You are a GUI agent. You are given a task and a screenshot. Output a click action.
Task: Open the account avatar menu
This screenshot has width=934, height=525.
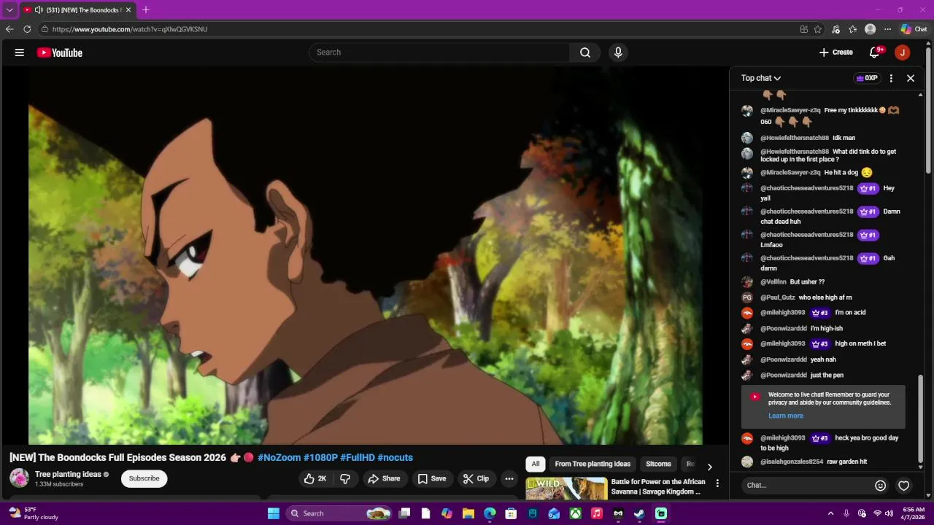click(903, 52)
